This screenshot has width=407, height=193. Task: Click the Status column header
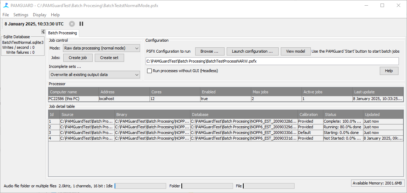coord(343,115)
